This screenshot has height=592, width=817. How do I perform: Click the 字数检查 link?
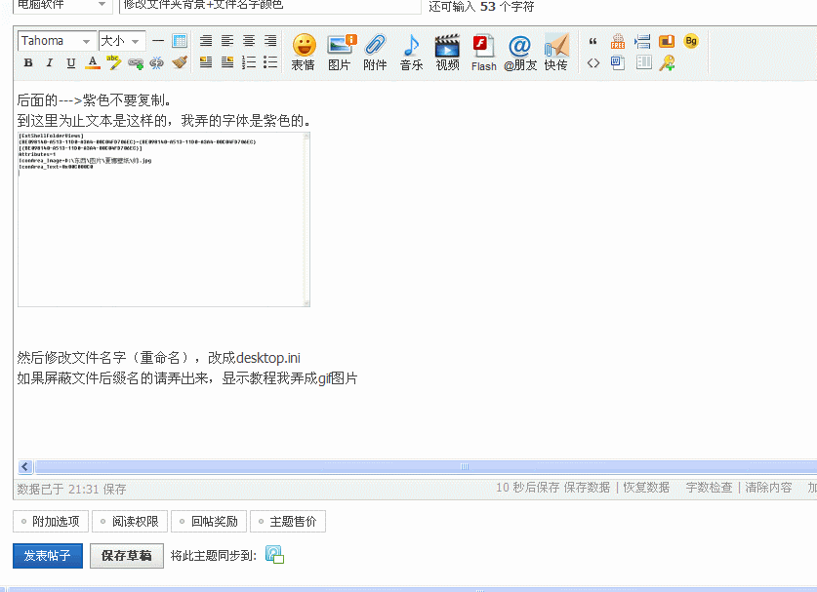point(709,488)
